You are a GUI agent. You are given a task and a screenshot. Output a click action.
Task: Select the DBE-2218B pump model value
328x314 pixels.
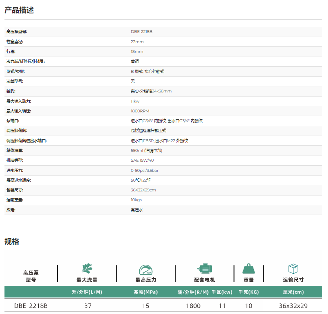141,32
